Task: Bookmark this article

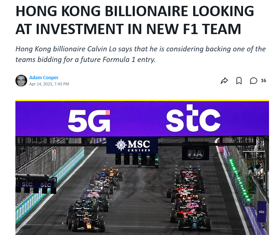Action: pyautogui.click(x=239, y=81)
